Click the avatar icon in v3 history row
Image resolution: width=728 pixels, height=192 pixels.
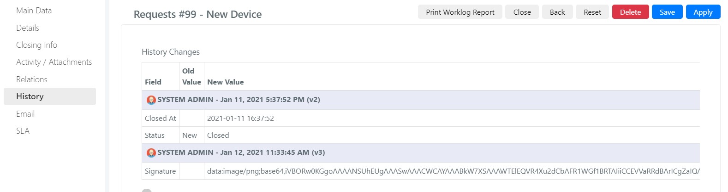pyautogui.click(x=151, y=152)
